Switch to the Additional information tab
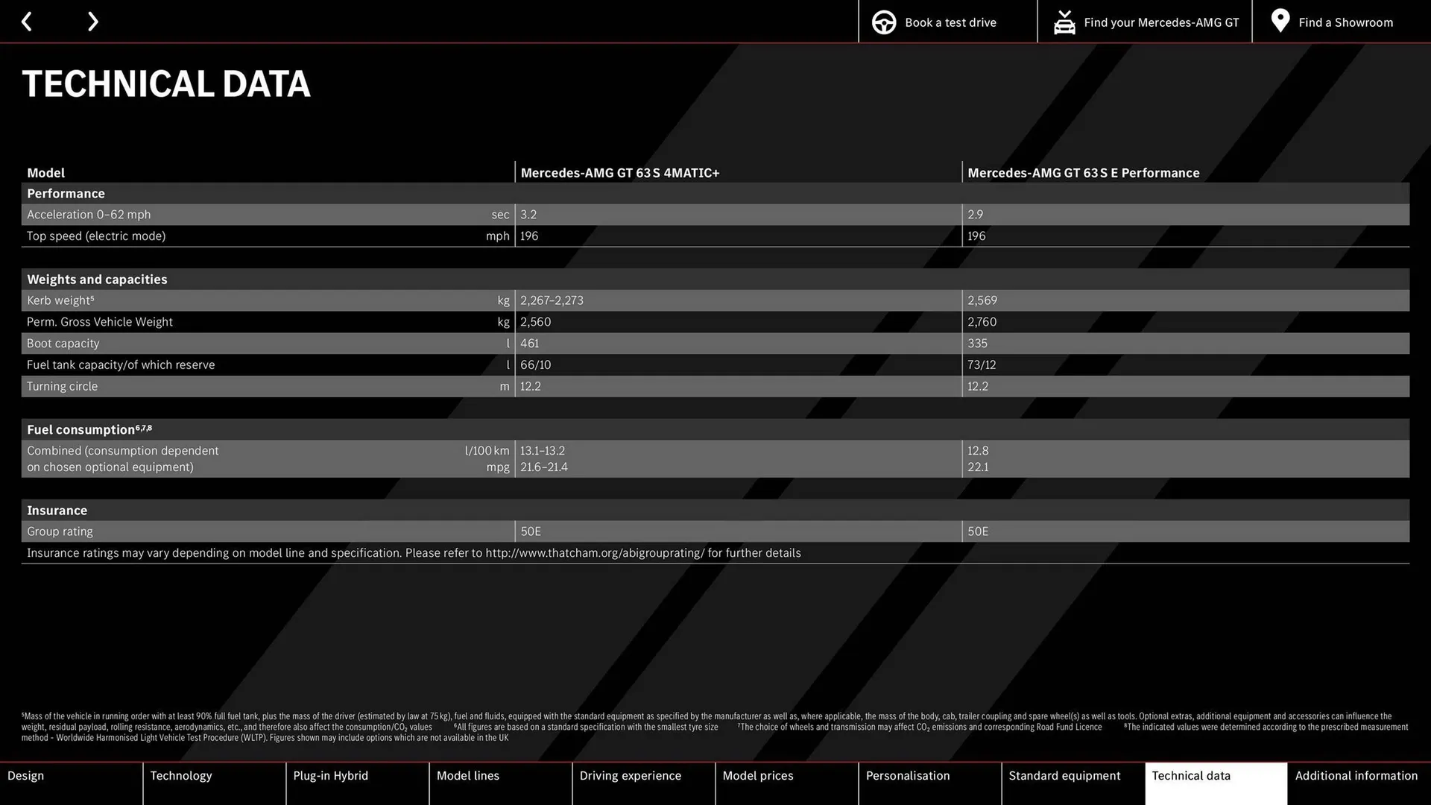This screenshot has height=805, width=1431. (x=1356, y=775)
